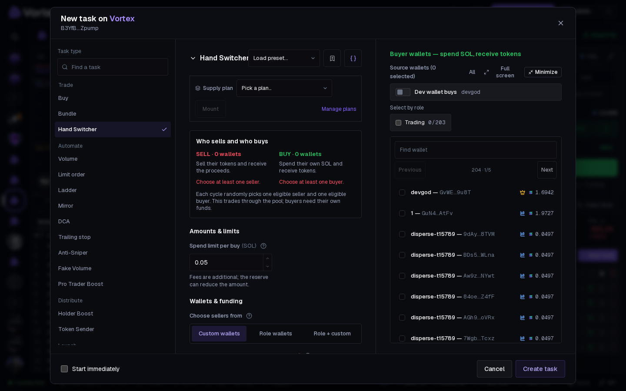Image resolution: width=626 pixels, height=391 pixels.
Task: Click the Supply plan layers icon
Action: pos(198,88)
